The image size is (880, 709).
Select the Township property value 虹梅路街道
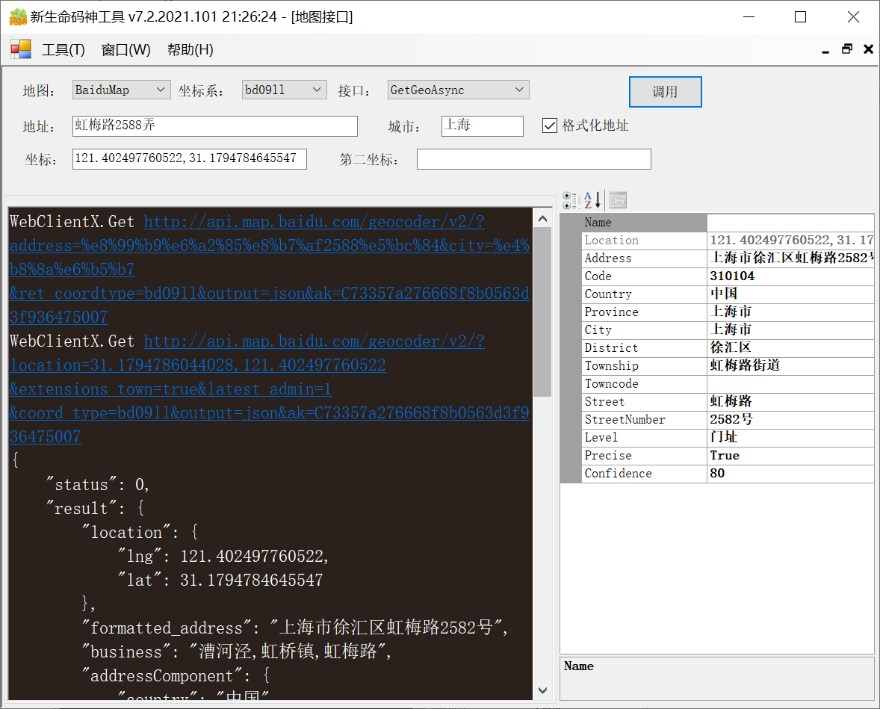point(745,365)
